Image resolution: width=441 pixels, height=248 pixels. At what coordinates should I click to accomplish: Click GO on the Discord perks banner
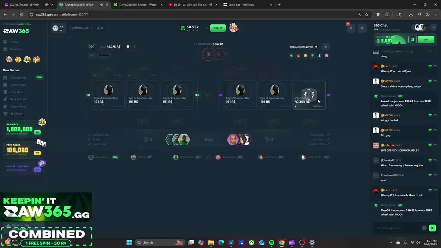(x=37, y=169)
